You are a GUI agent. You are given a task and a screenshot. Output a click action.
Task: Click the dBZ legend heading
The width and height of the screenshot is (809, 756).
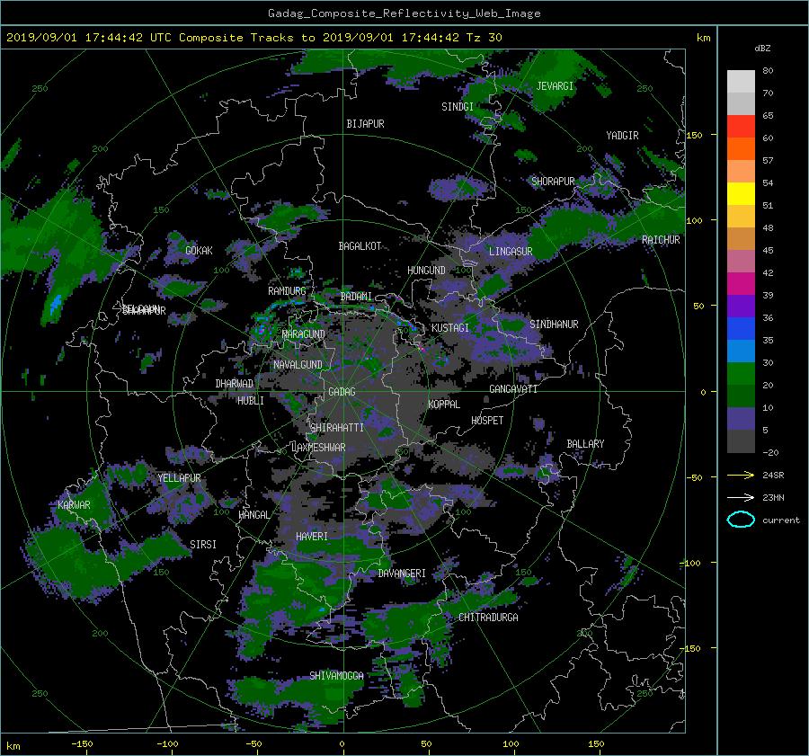pyautogui.click(x=762, y=48)
